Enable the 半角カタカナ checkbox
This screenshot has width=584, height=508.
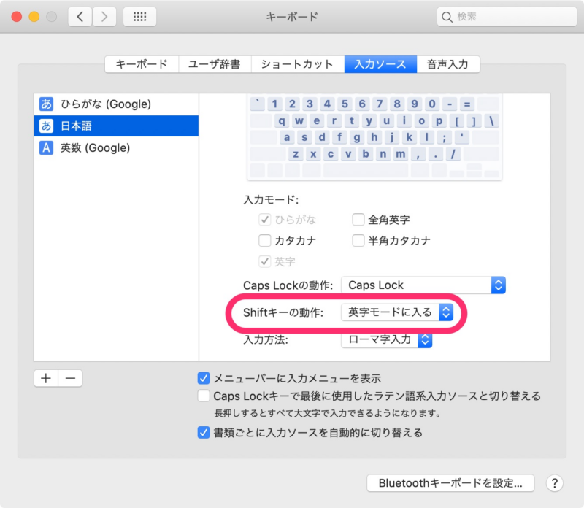[x=358, y=241]
